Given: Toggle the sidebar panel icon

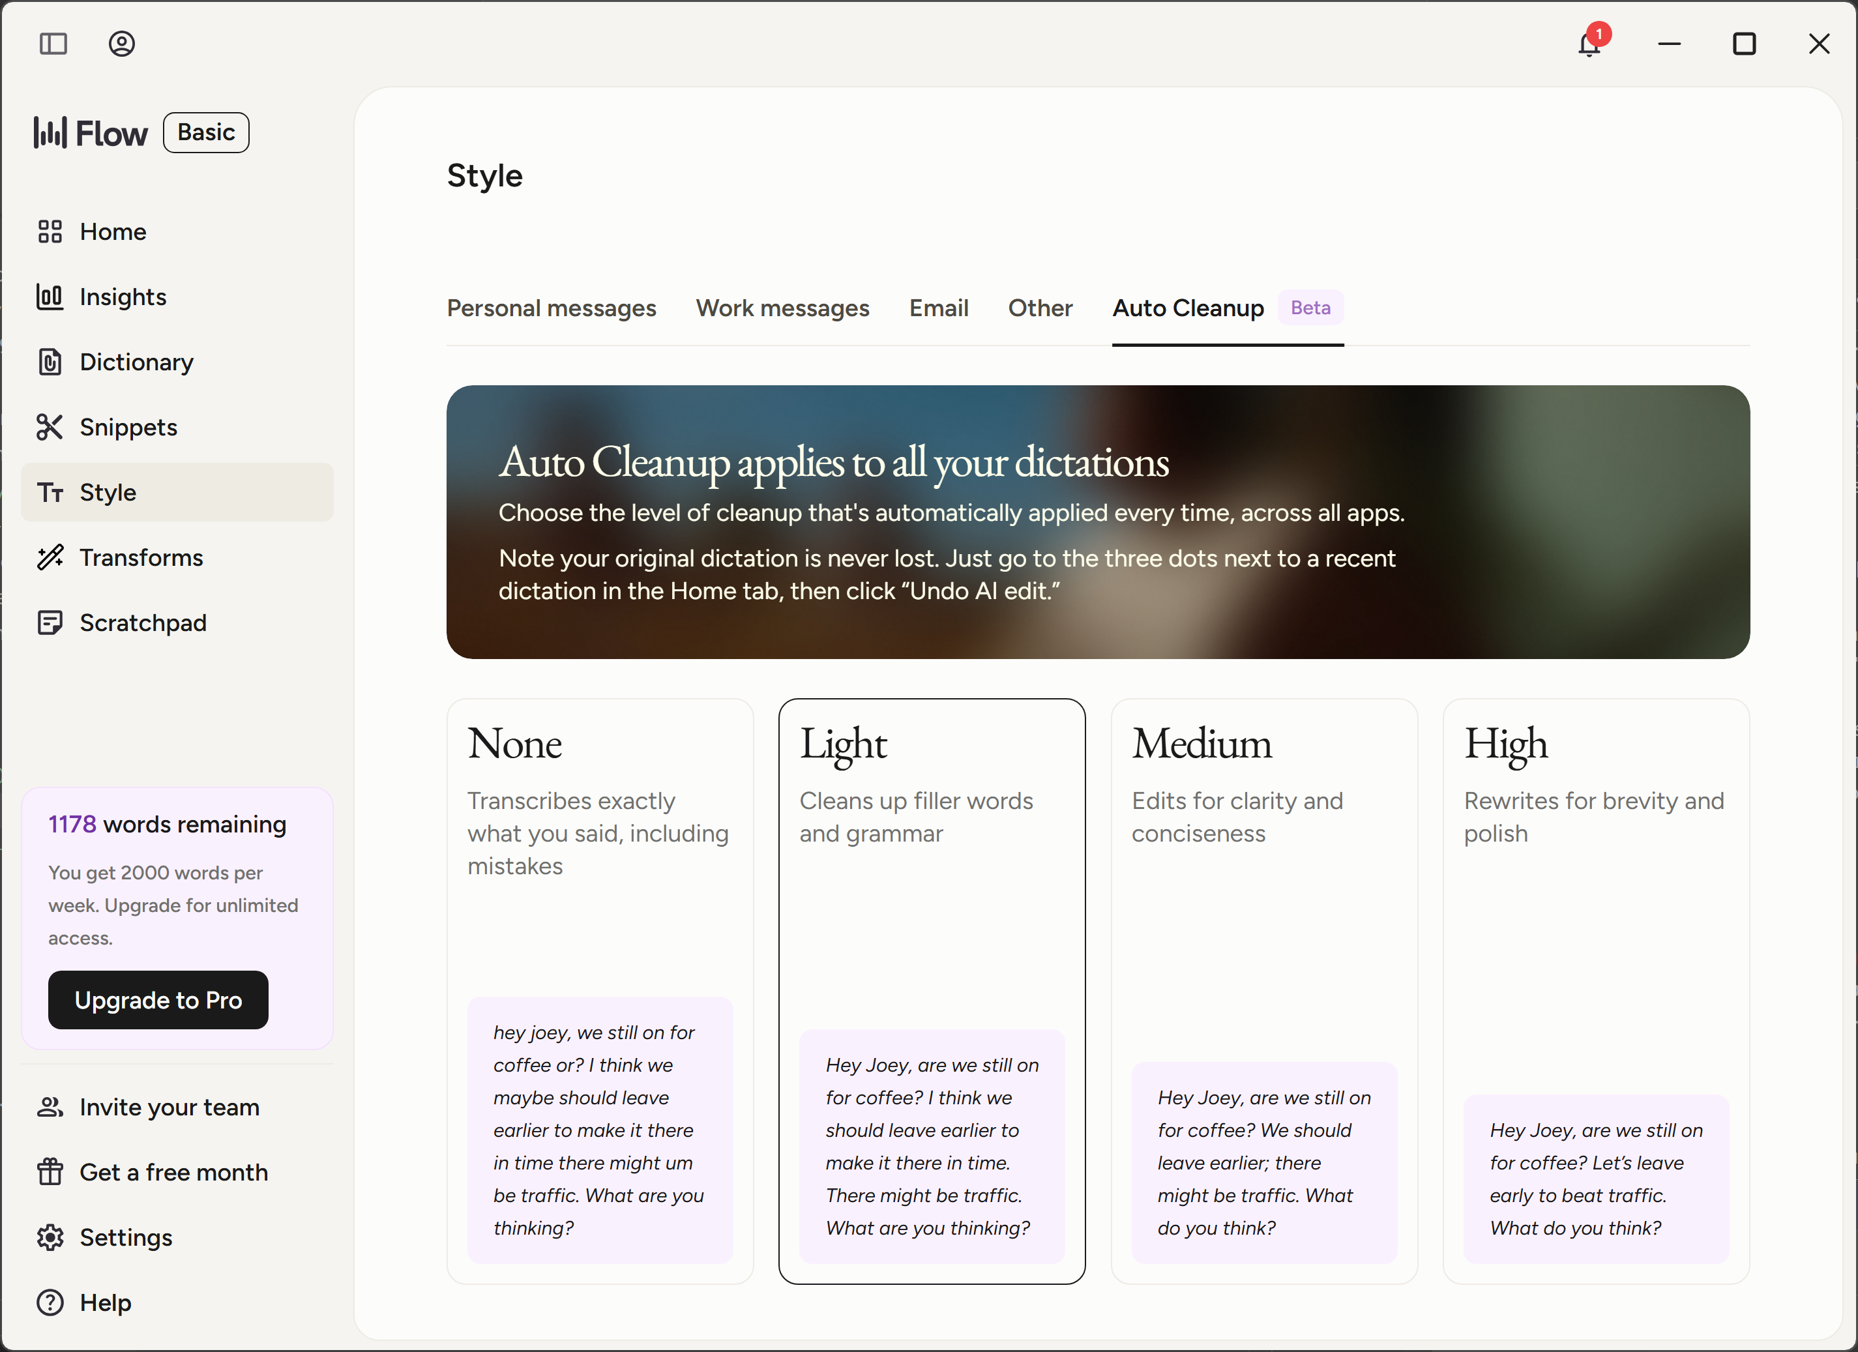Looking at the screenshot, I should tap(53, 44).
